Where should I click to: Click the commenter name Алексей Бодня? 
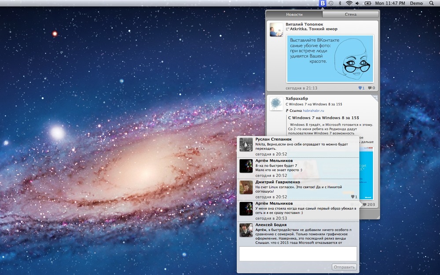click(271, 225)
